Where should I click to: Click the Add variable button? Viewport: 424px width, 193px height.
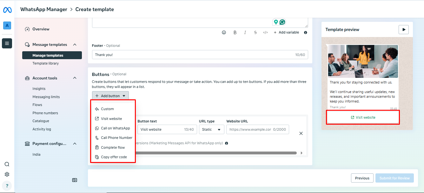286,32
